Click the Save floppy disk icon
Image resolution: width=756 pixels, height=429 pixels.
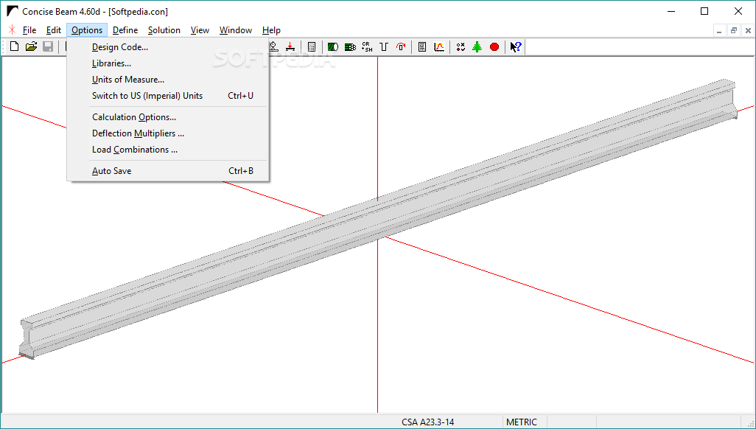pyautogui.click(x=48, y=47)
